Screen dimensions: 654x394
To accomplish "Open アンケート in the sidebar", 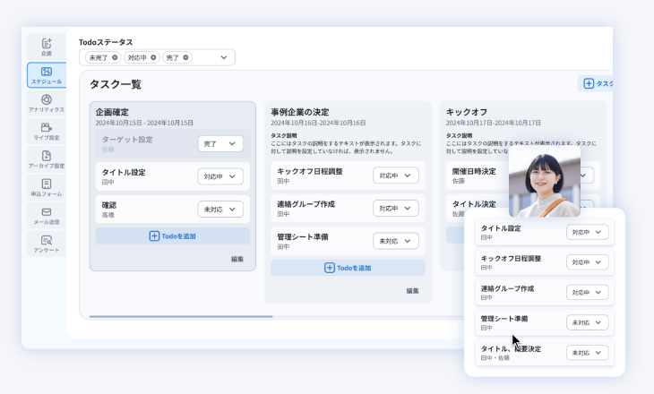I will [47, 244].
